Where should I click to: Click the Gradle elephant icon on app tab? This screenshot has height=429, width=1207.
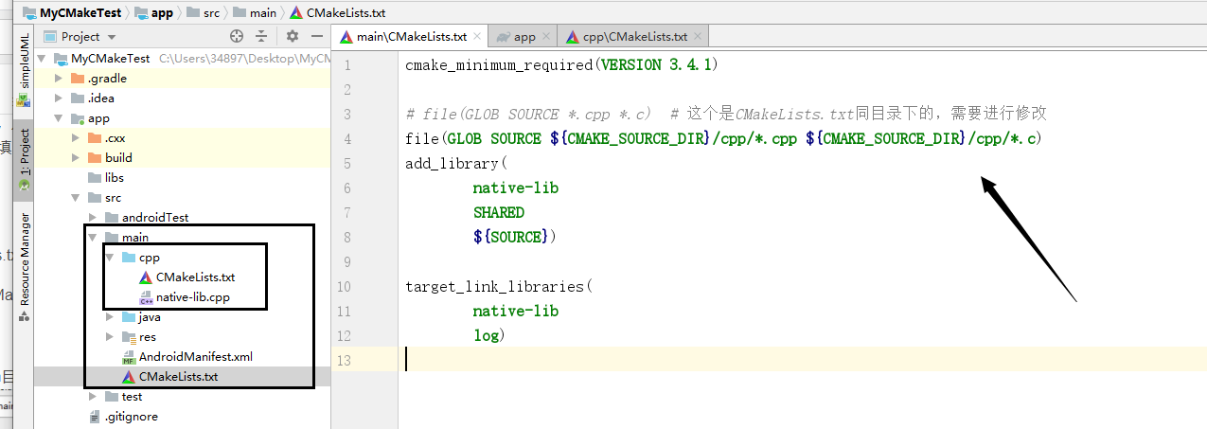point(503,37)
